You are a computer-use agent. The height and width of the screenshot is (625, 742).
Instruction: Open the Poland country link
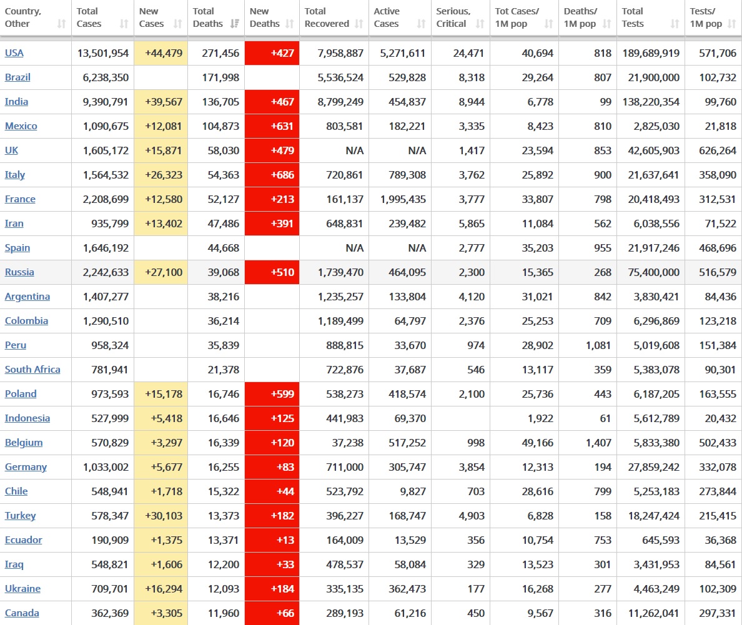point(21,393)
